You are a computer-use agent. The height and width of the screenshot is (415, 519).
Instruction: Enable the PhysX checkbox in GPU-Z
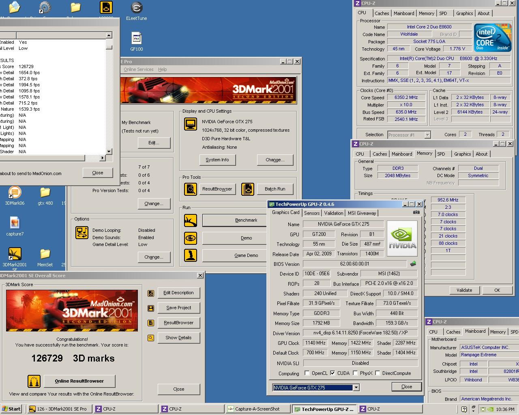pyautogui.click(x=355, y=373)
